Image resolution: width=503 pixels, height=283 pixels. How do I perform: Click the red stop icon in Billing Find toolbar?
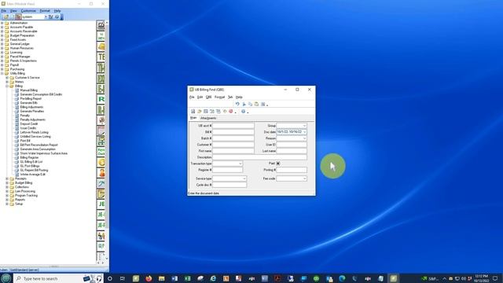coord(230,112)
